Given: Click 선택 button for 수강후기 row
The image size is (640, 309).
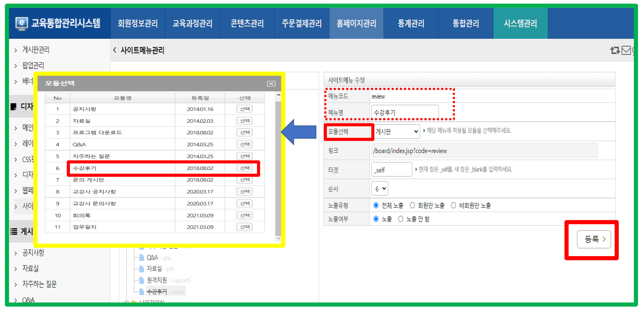Looking at the screenshot, I should click(244, 168).
